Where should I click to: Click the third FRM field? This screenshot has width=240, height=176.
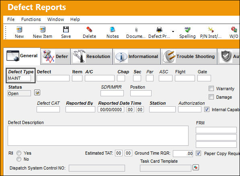[216, 145]
